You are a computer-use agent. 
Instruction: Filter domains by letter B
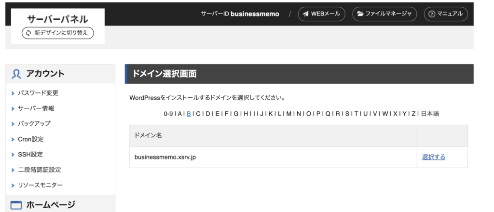189,114
